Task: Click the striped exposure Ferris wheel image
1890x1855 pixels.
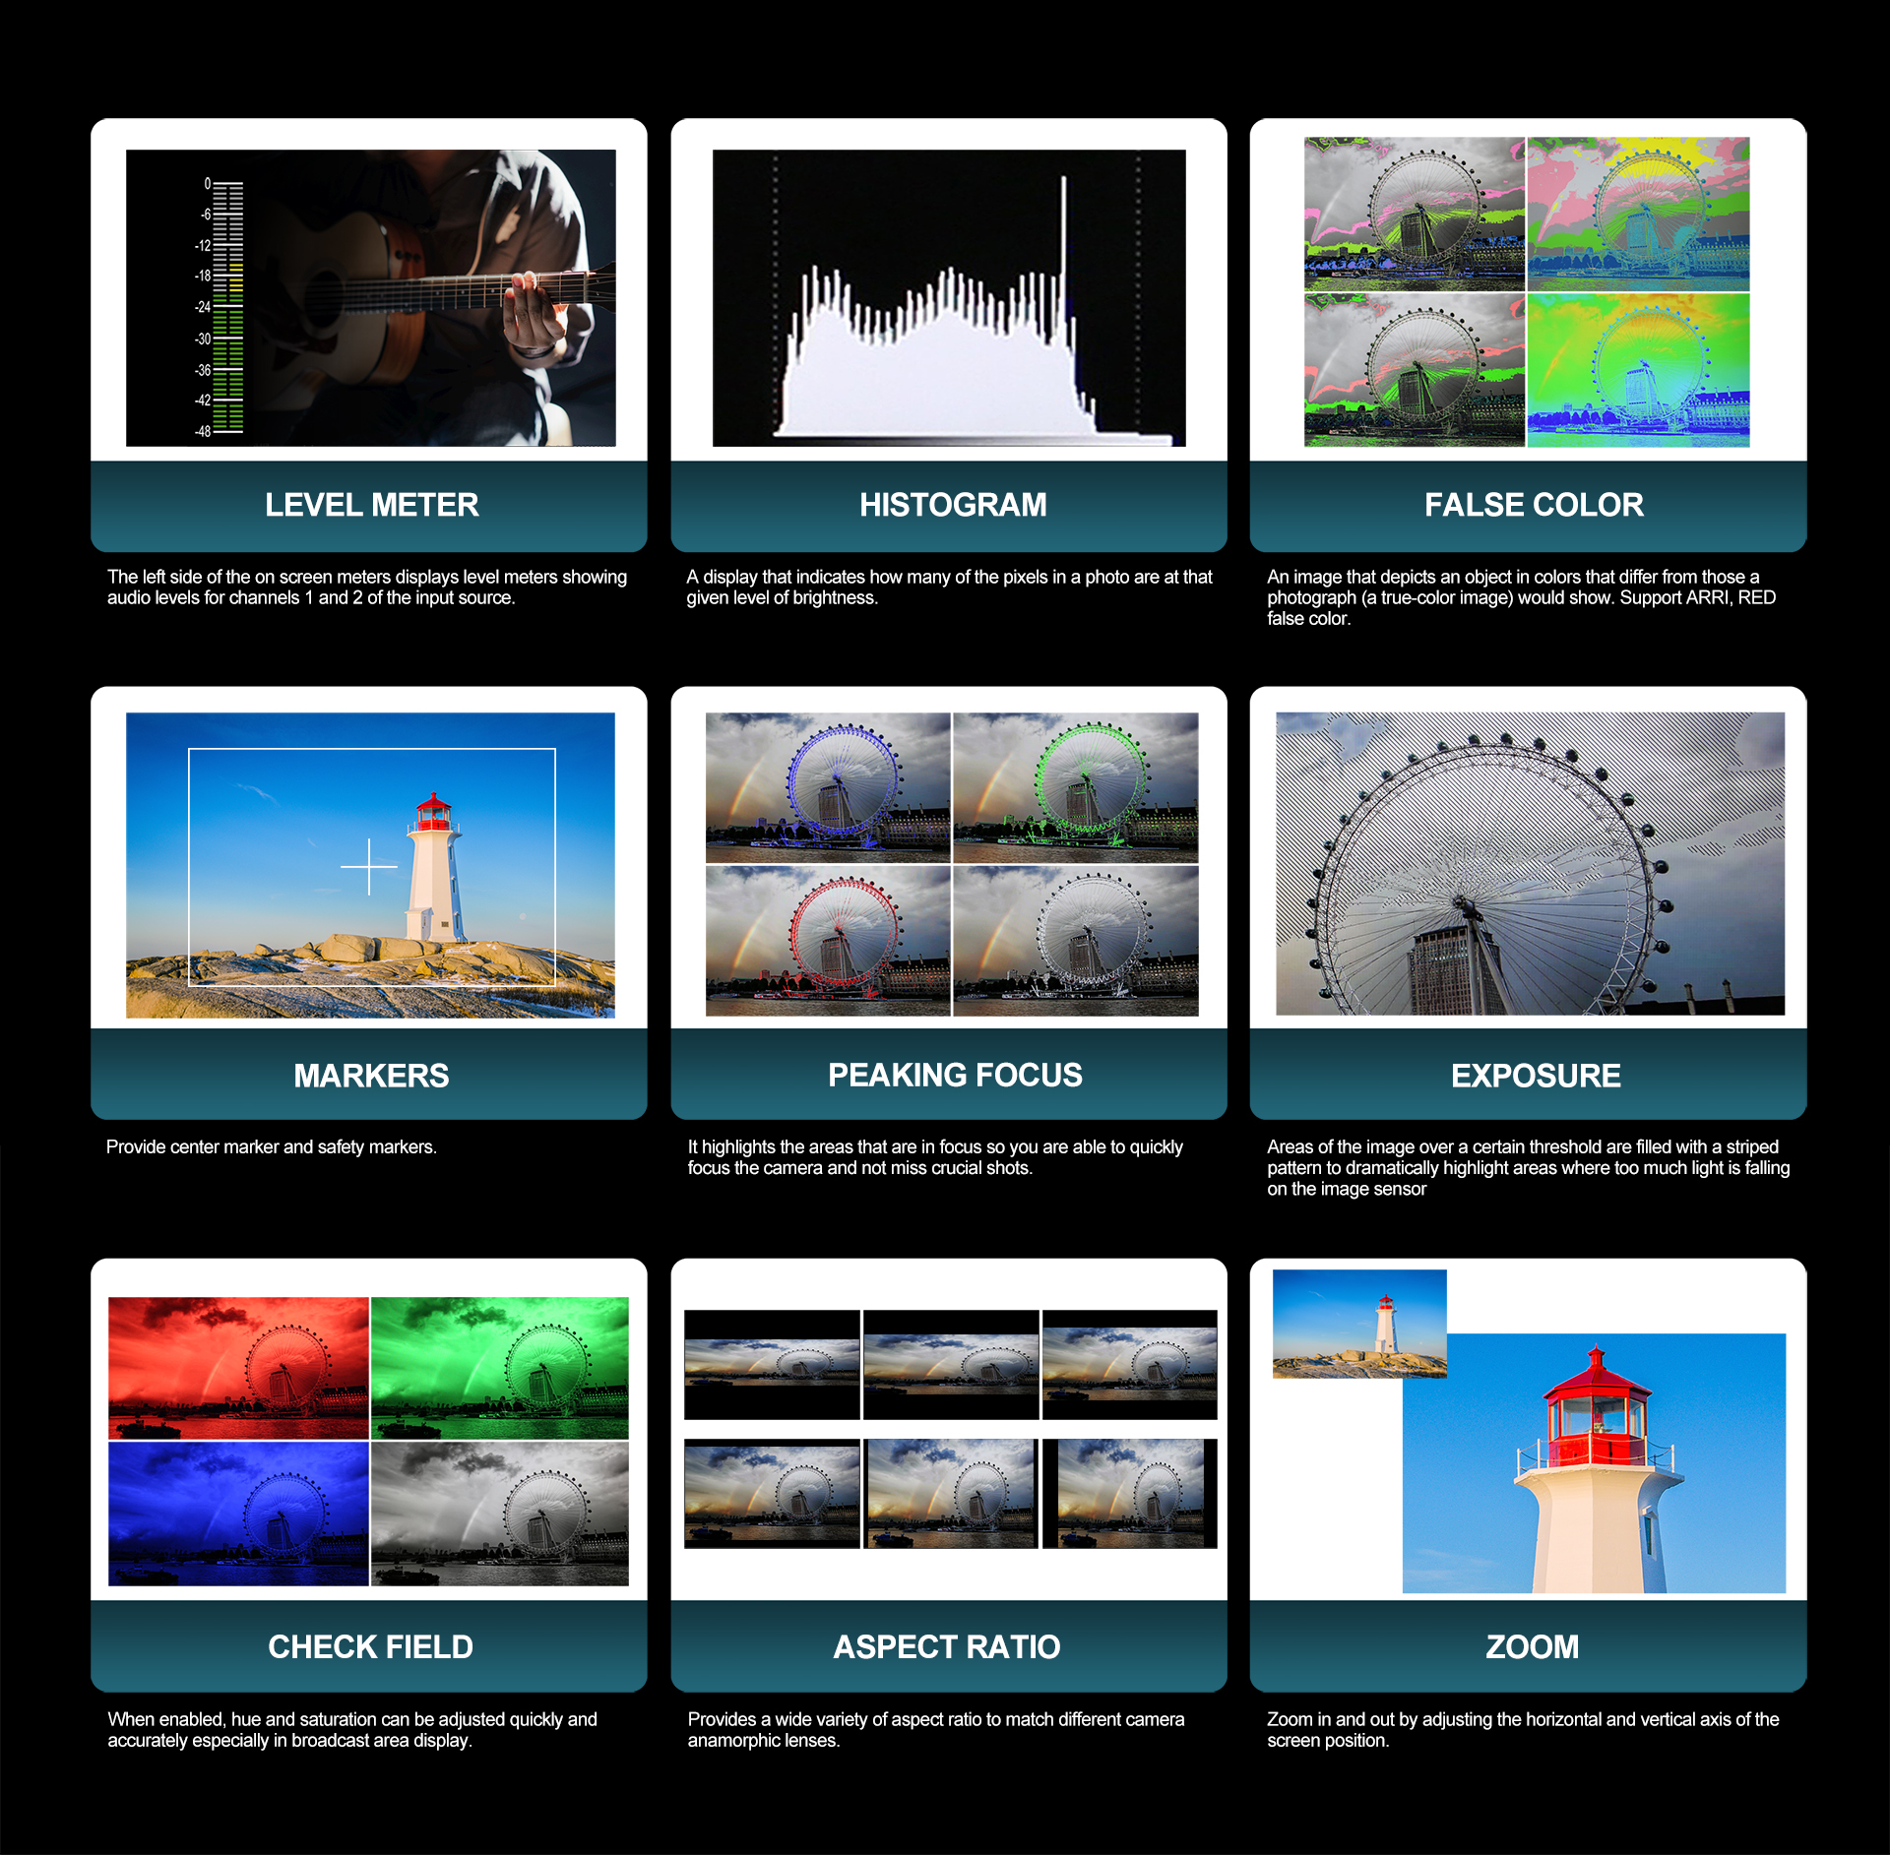Action: point(1529,863)
